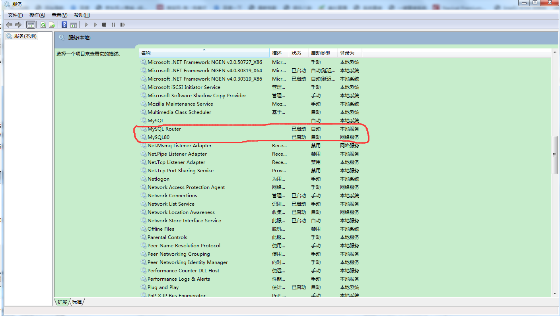Select the Peer Networking Grouping service
This screenshot has height=316, width=560.
pos(250,254)
